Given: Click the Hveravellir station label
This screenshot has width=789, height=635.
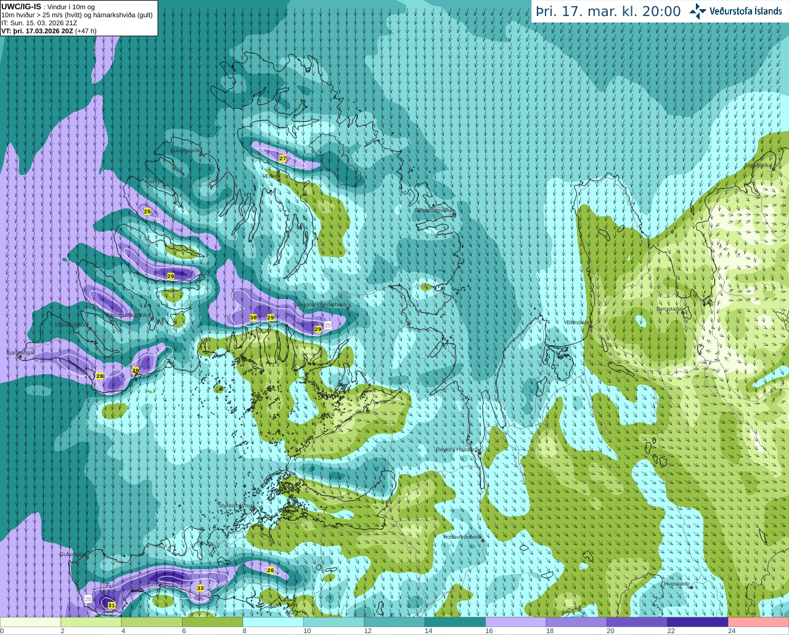Looking at the screenshot, I should (676, 583).
